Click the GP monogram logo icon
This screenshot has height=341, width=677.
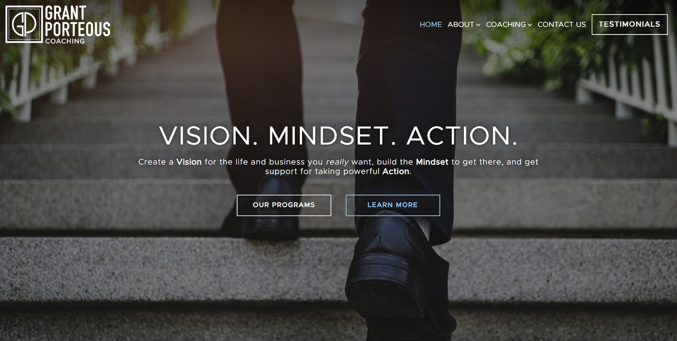tap(24, 24)
